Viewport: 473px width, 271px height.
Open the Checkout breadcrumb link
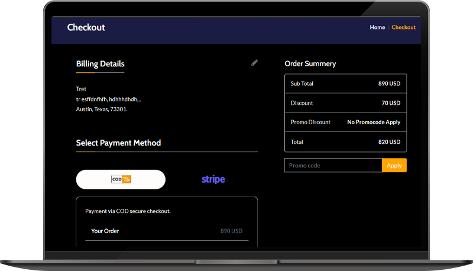403,27
